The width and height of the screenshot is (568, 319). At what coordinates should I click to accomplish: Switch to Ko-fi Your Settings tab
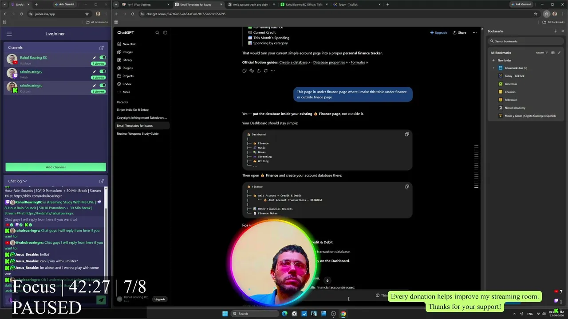tap(146, 4)
